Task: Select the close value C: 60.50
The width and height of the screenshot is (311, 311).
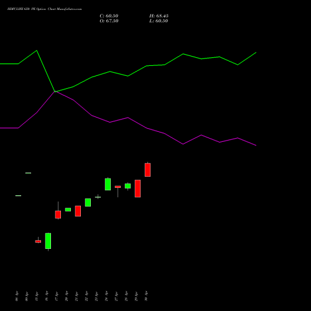Action: click(x=109, y=16)
